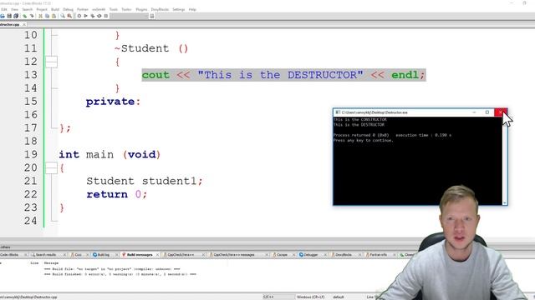
Task: Switch to the Build log tab
Action: (x=104, y=255)
